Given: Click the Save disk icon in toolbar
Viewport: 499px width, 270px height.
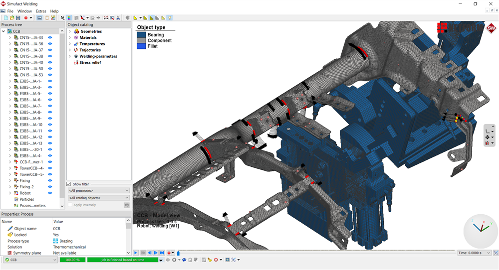Looking at the screenshot, I should click(18, 18).
